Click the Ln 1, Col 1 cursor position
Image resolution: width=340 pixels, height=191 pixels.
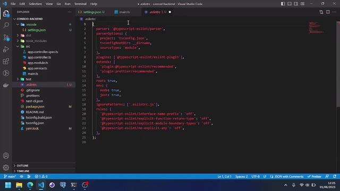click(224, 177)
